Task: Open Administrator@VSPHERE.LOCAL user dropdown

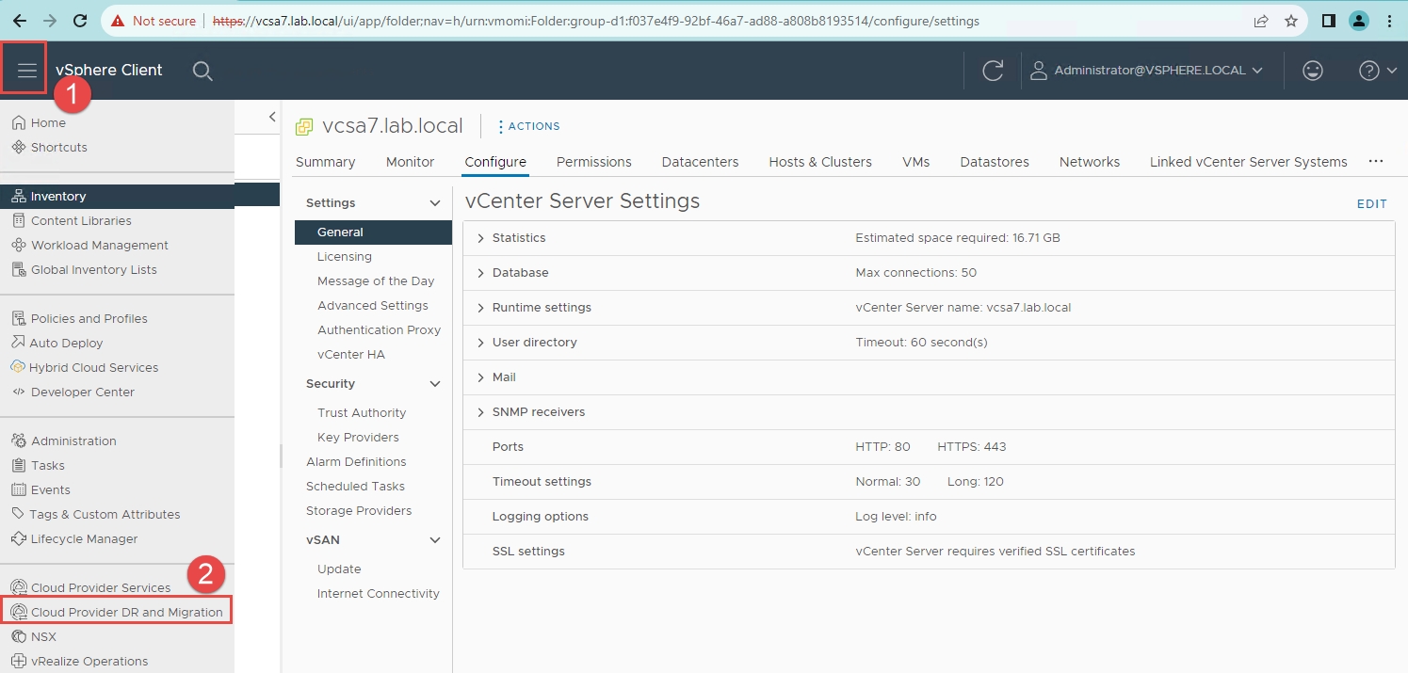Action: click(x=1148, y=71)
